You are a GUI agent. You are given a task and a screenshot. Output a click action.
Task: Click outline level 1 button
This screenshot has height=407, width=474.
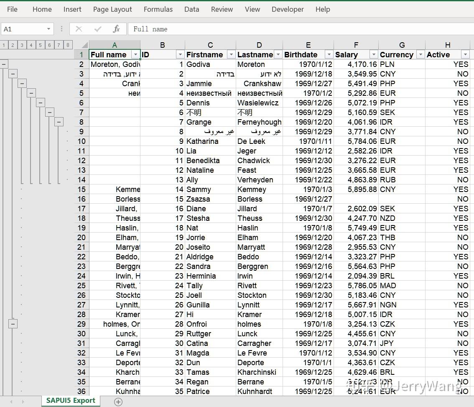pyautogui.click(x=4, y=45)
